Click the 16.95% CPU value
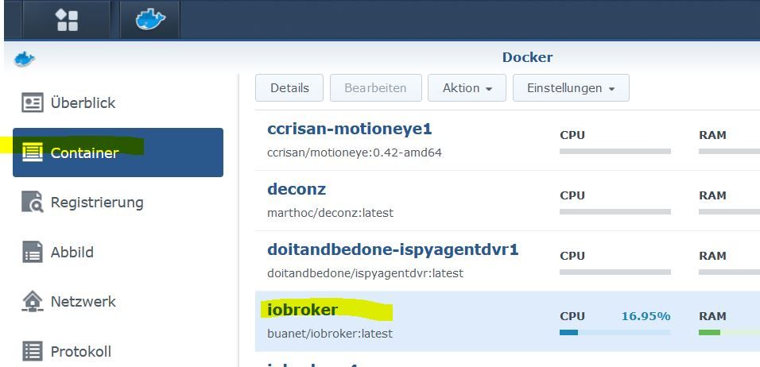This screenshot has height=367, width=760. 646,316
